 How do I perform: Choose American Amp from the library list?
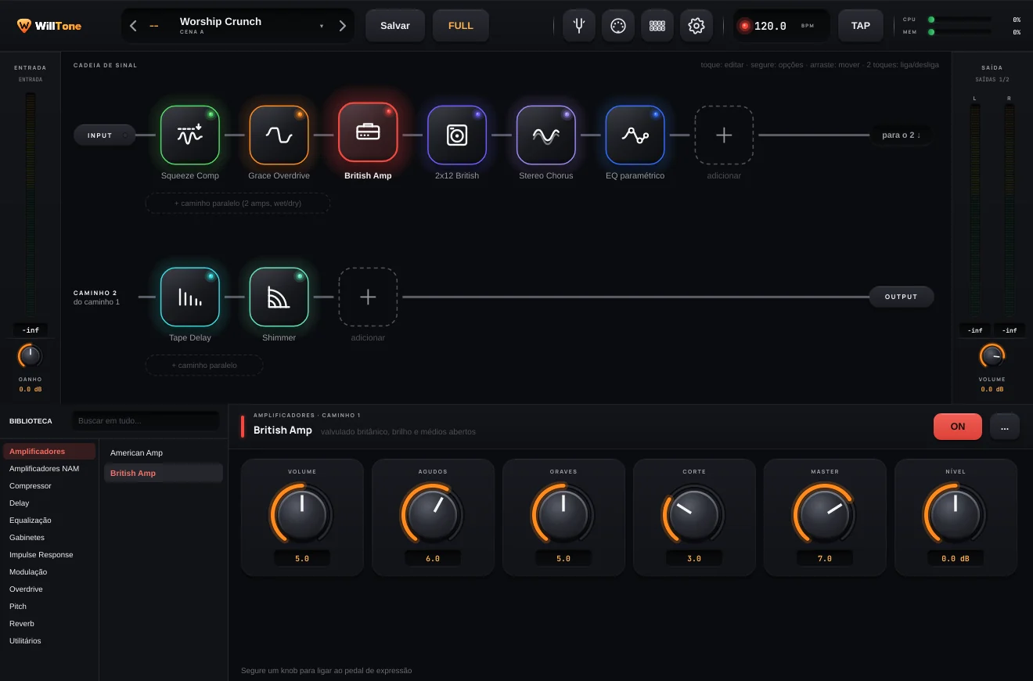pos(164,453)
